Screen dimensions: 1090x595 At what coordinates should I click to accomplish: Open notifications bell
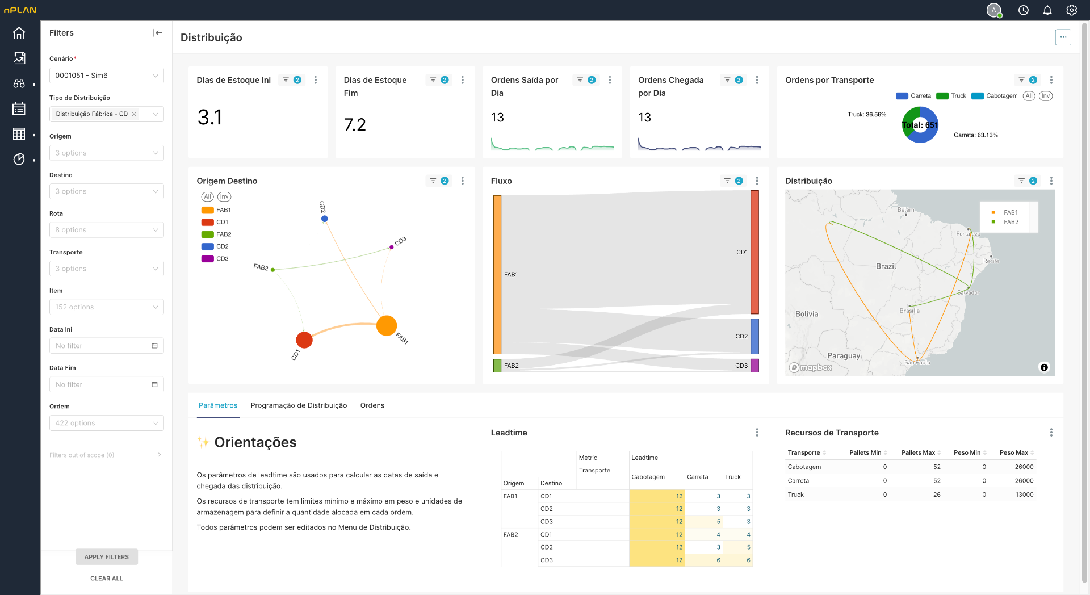click(x=1047, y=10)
